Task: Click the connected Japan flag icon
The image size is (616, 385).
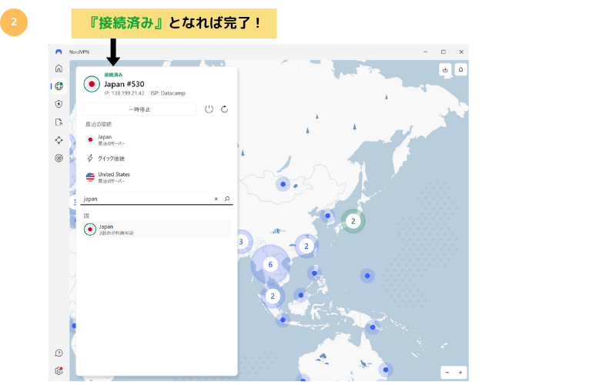Action: [92, 84]
